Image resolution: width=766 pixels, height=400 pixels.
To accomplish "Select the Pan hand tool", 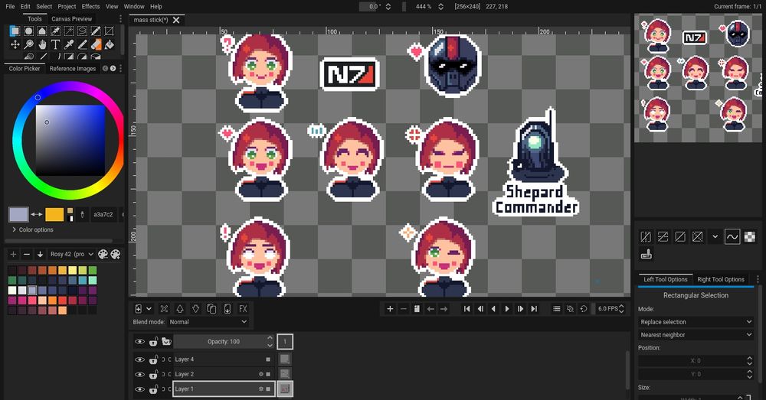I will click(42, 45).
